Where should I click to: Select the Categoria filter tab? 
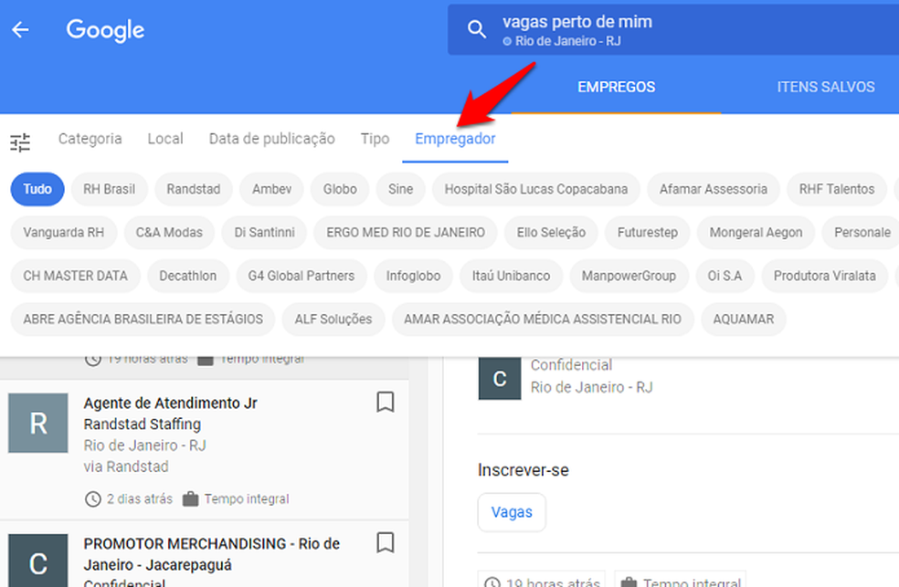point(90,139)
